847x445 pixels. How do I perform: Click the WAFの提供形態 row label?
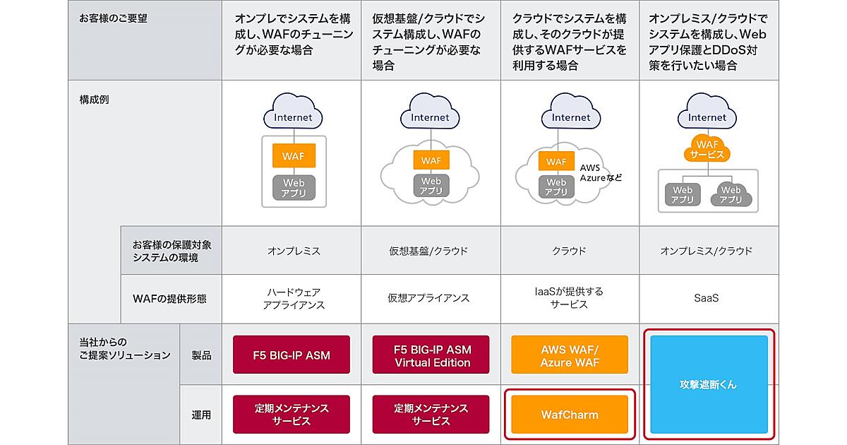169,298
